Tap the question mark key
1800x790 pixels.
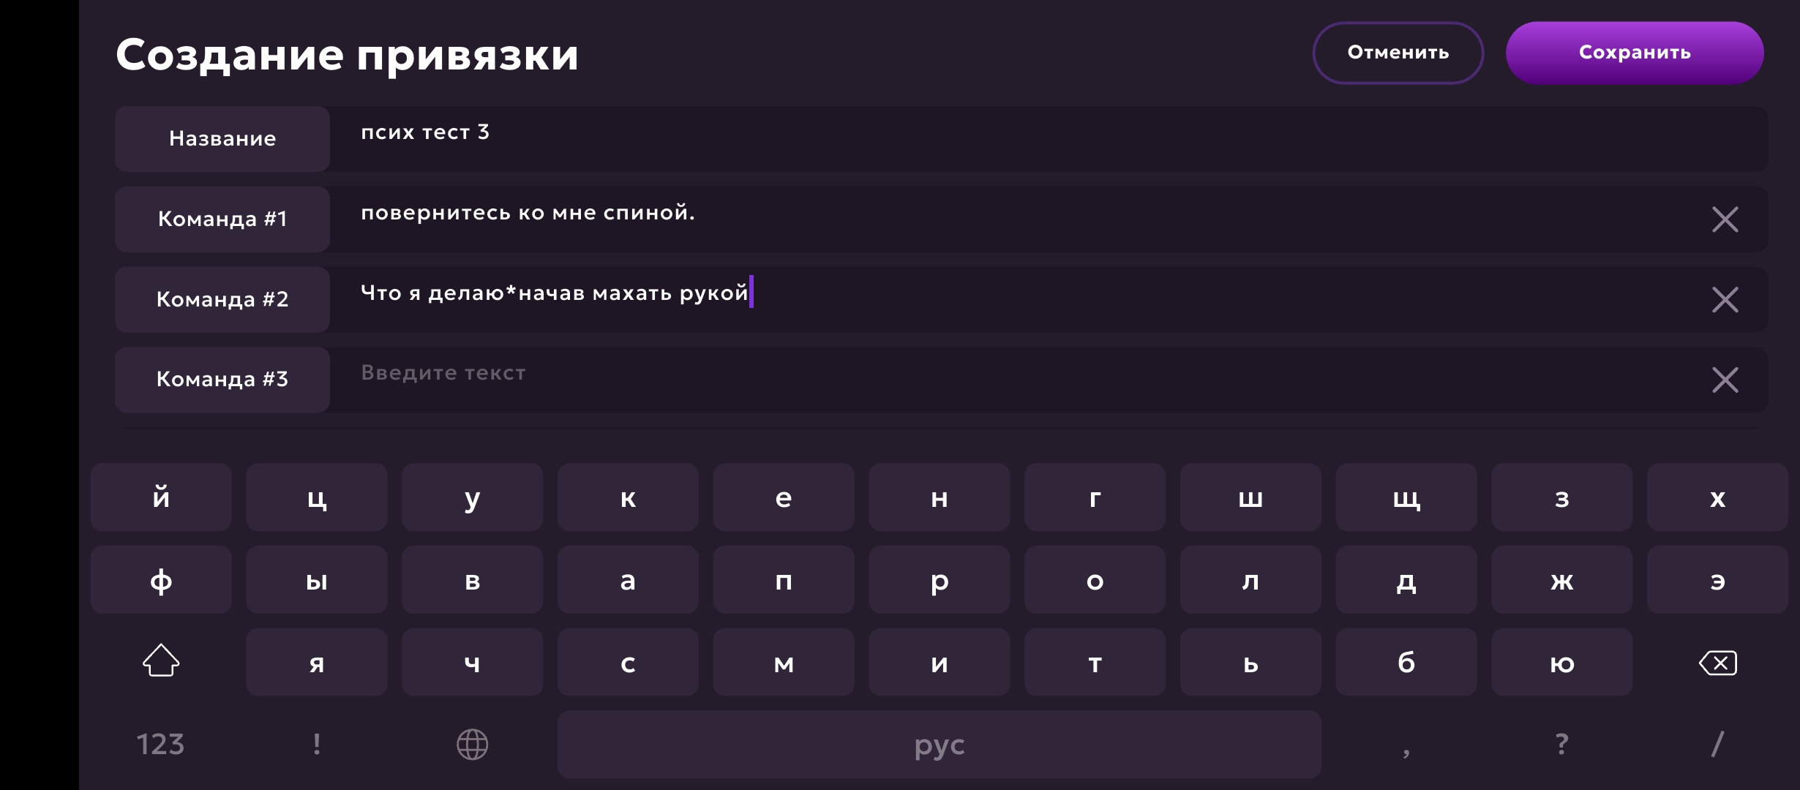(1561, 745)
